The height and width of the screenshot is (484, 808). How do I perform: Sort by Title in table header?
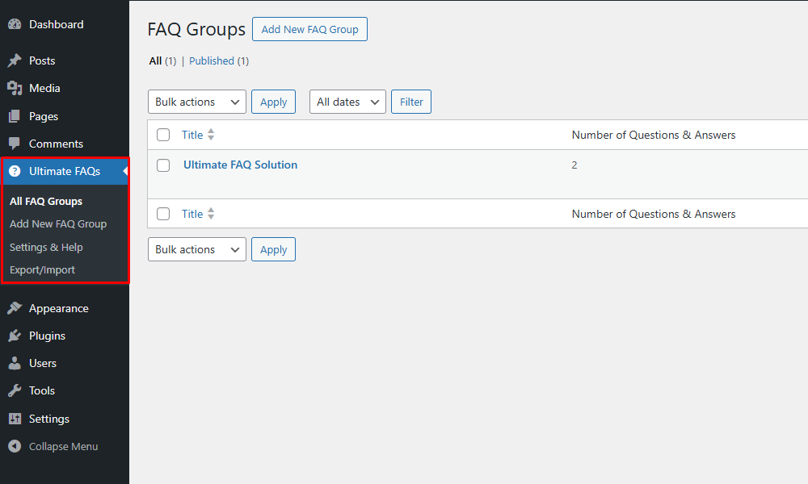192,135
